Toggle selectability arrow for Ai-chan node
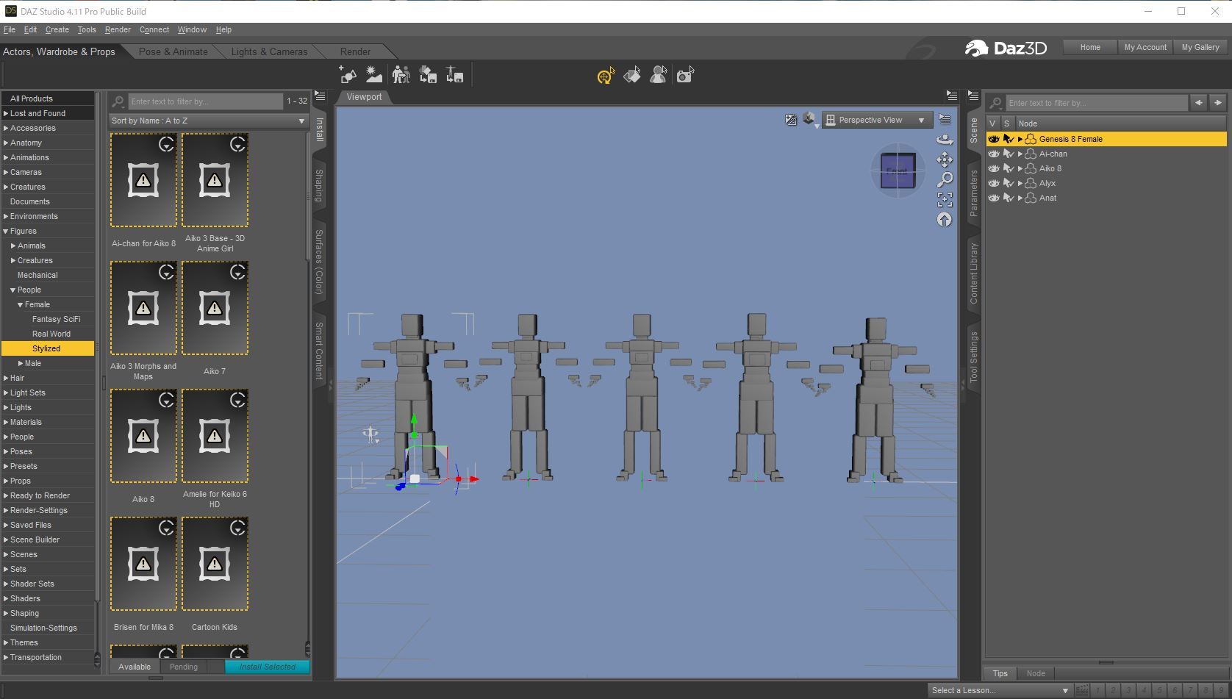The image size is (1232, 699). (x=1009, y=154)
